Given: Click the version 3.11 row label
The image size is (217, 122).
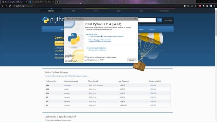Looking at the screenshot, I should click(47, 89).
